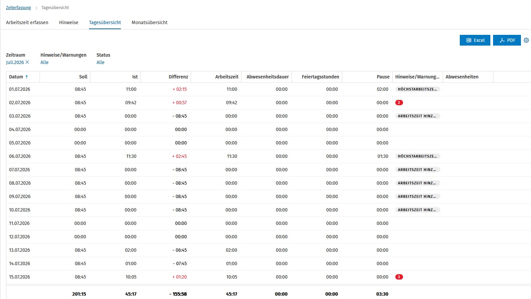This screenshot has width=531, height=299.
Task: Open the red 2 warnings badge on 02.07.2026
Action: (x=399, y=103)
